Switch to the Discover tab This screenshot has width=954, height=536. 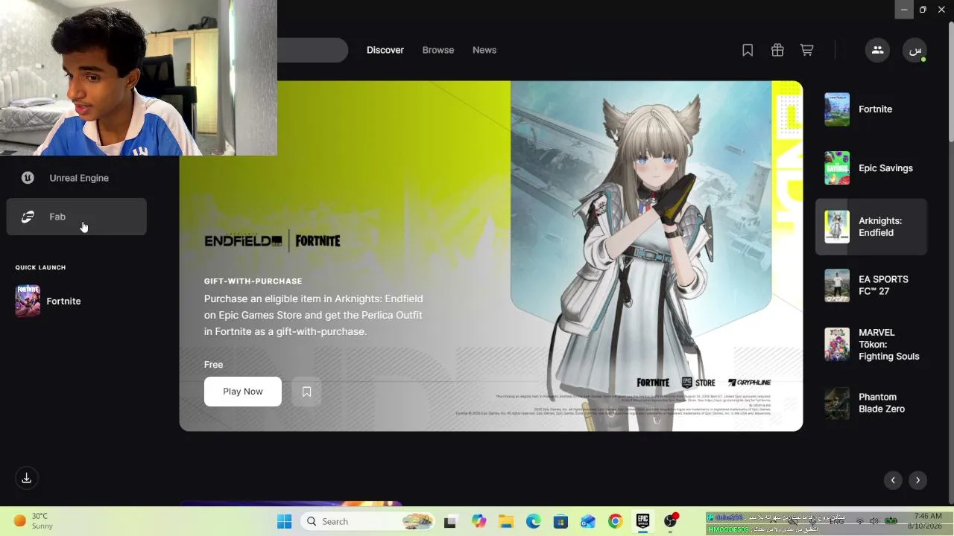click(x=385, y=50)
